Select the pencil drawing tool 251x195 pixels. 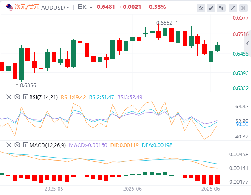tap(211, 8)
